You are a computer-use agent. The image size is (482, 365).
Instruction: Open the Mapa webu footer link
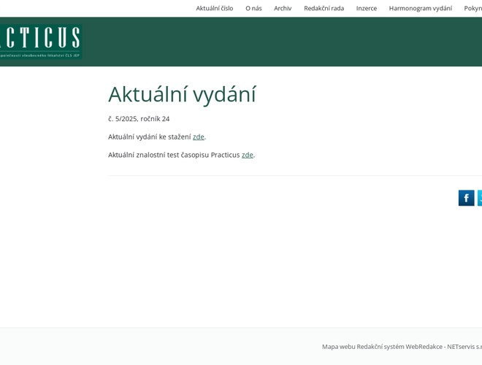(338, 347)
